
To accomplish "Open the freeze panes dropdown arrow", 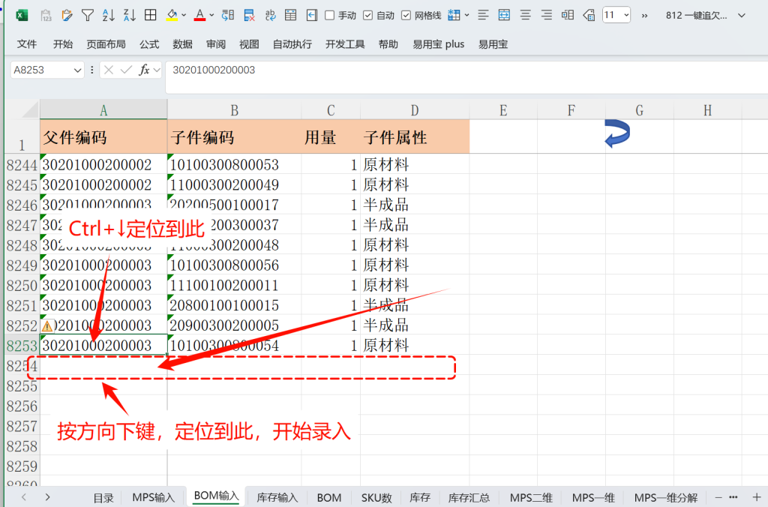I will point(466,16).
